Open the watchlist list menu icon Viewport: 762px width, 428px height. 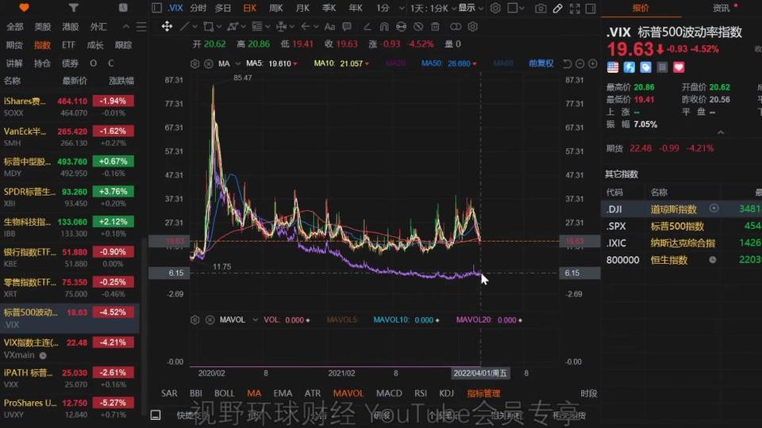[141, 27]
